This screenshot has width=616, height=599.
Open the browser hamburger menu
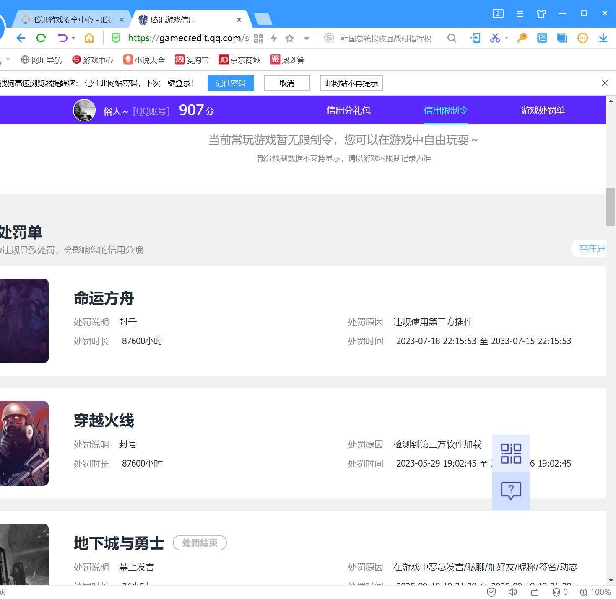520,14
